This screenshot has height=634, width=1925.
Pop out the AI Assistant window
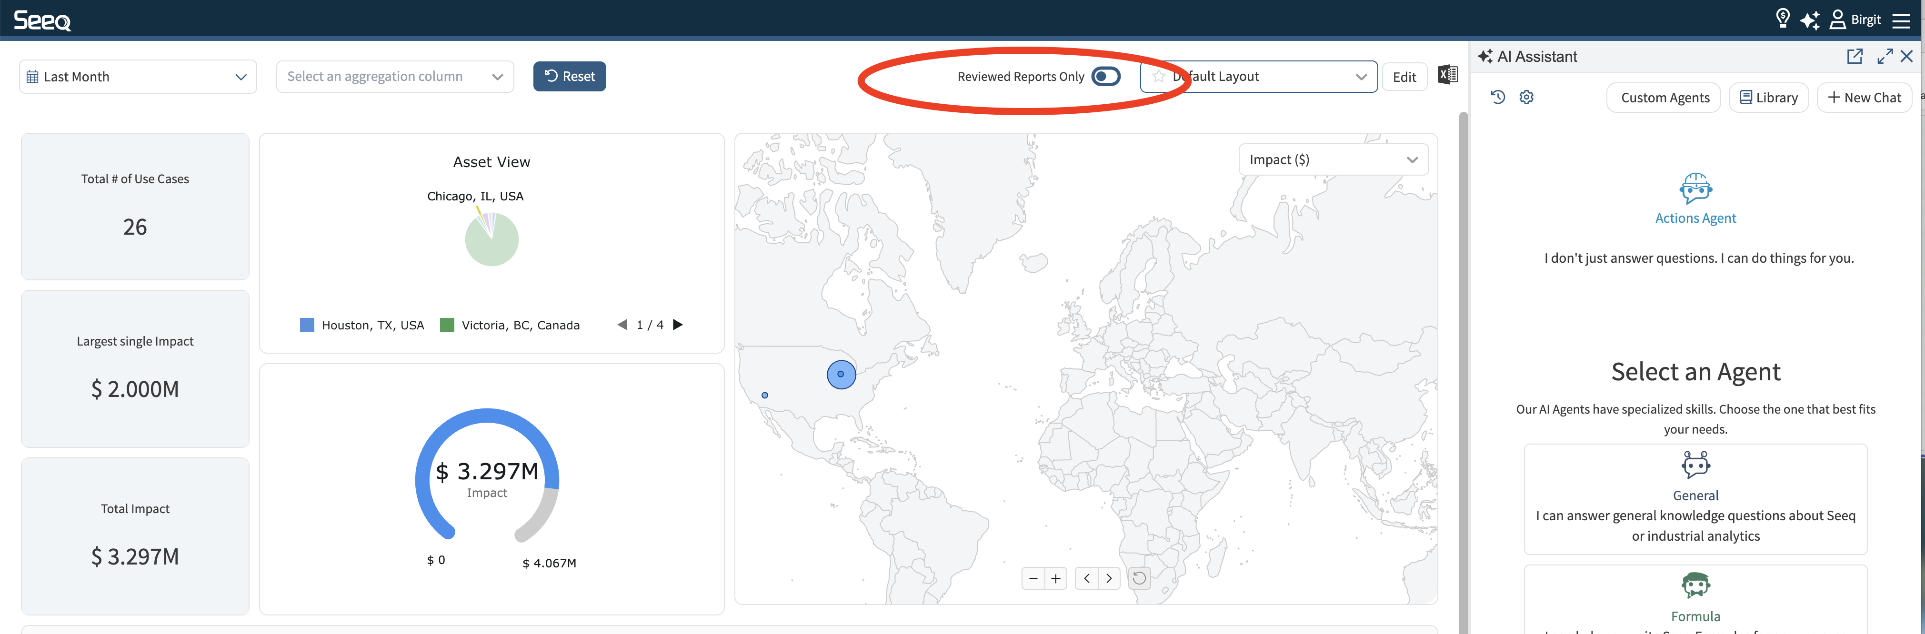[1855, 56]
